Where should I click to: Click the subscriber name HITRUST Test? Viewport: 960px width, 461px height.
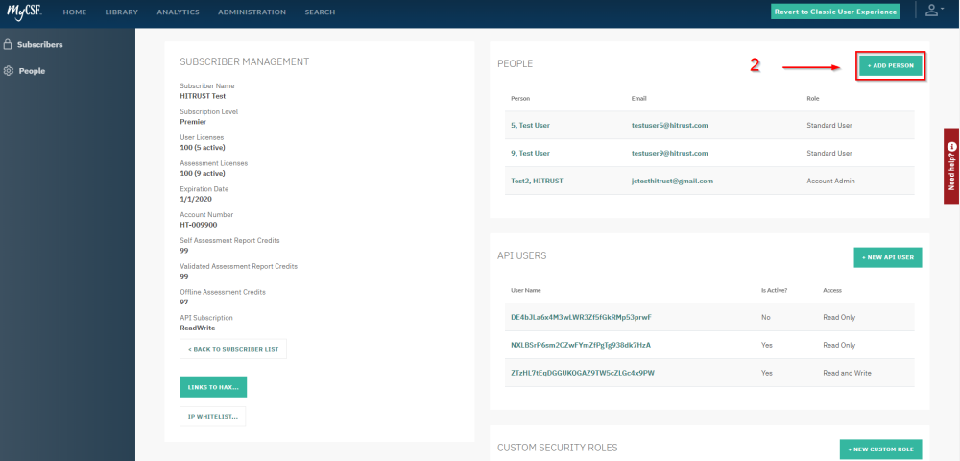coord(204,96)
